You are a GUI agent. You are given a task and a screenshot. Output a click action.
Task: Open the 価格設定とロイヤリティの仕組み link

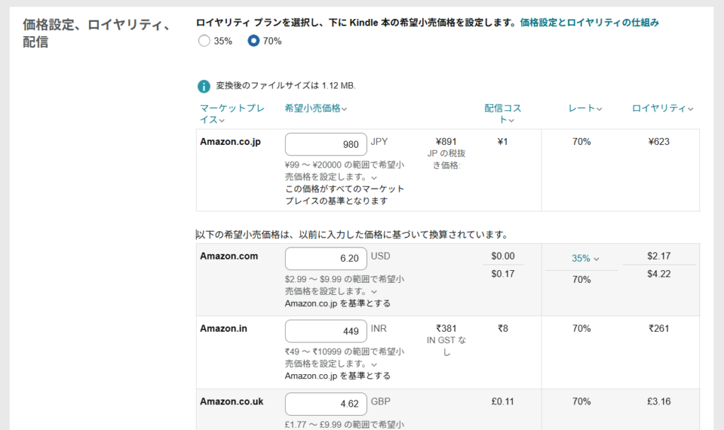click(x=589, y=23)
